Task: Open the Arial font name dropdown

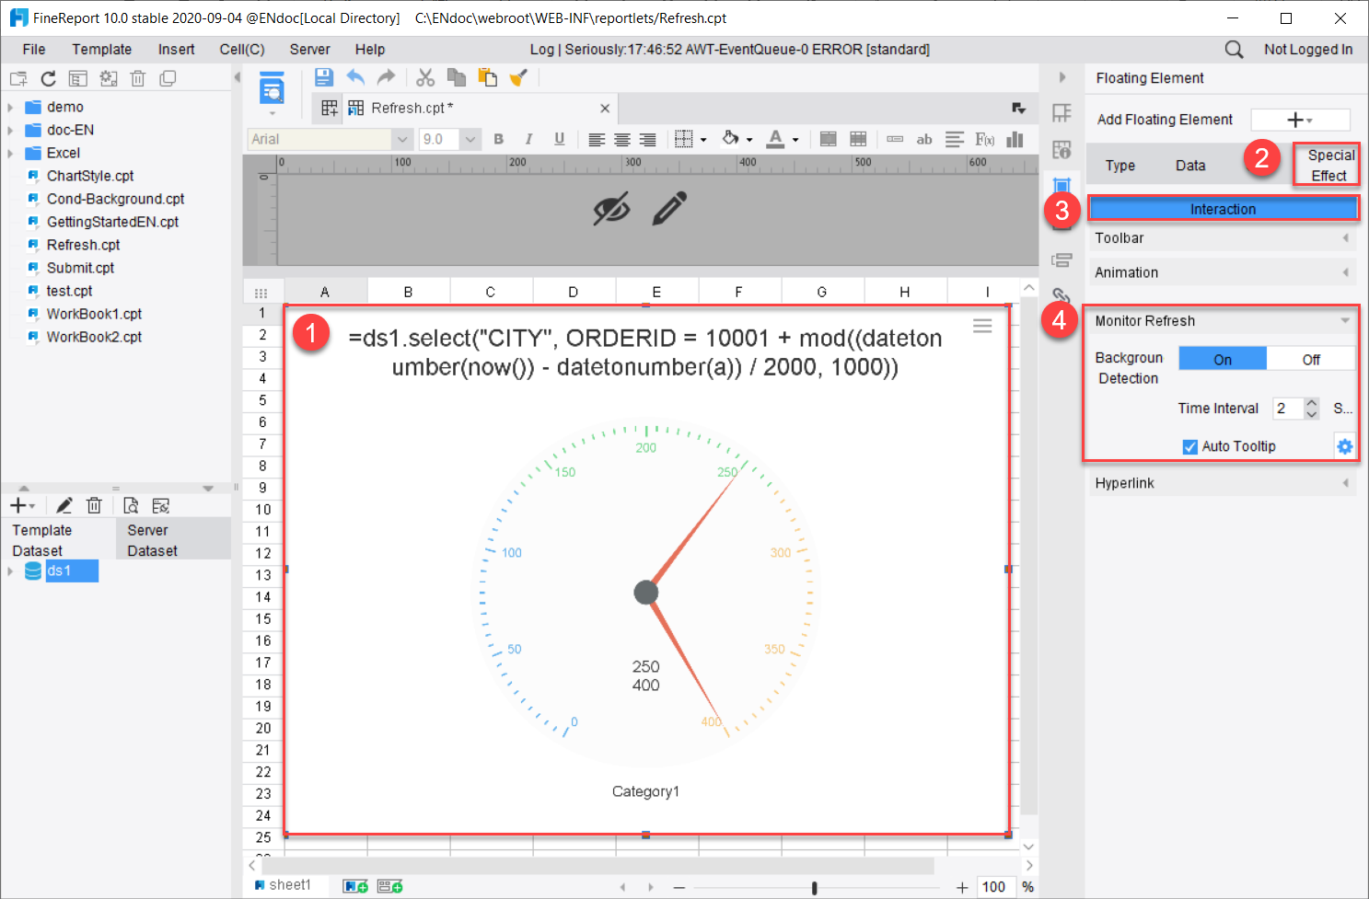Action: coord(402,139)
